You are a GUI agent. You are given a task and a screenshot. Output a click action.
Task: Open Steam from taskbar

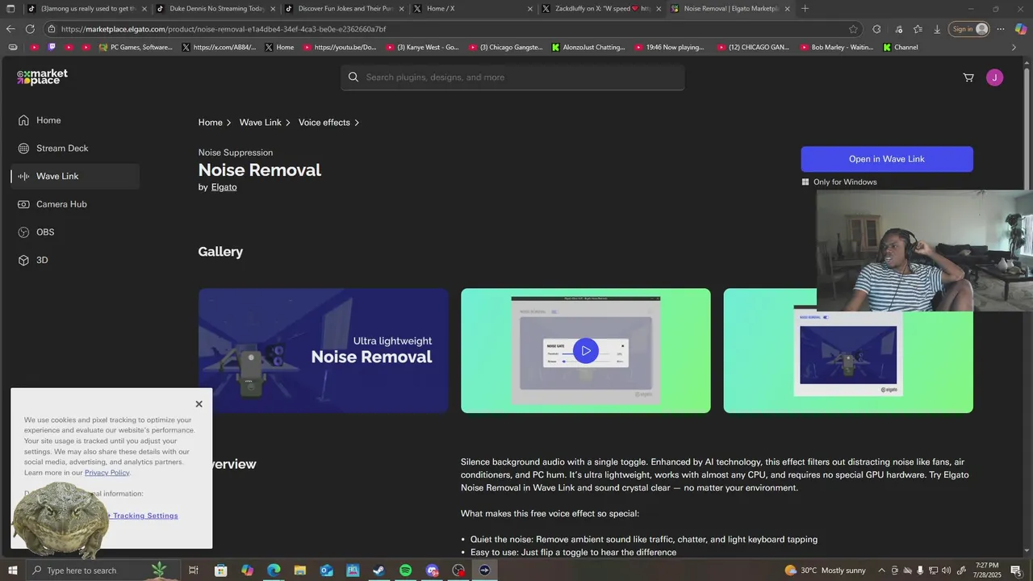tap(378, 571)
